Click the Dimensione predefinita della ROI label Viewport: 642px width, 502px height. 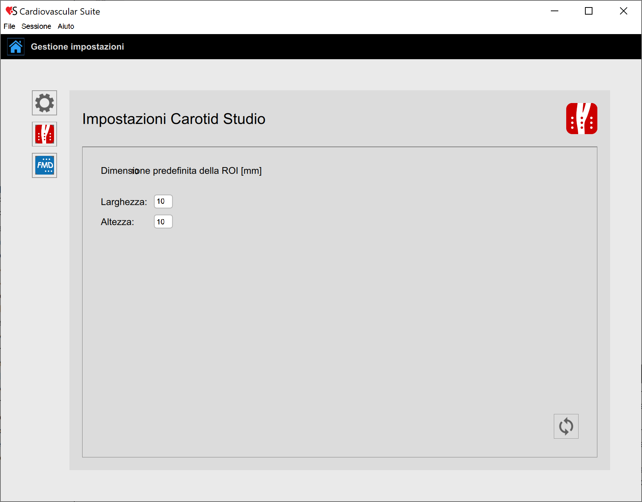181,171
